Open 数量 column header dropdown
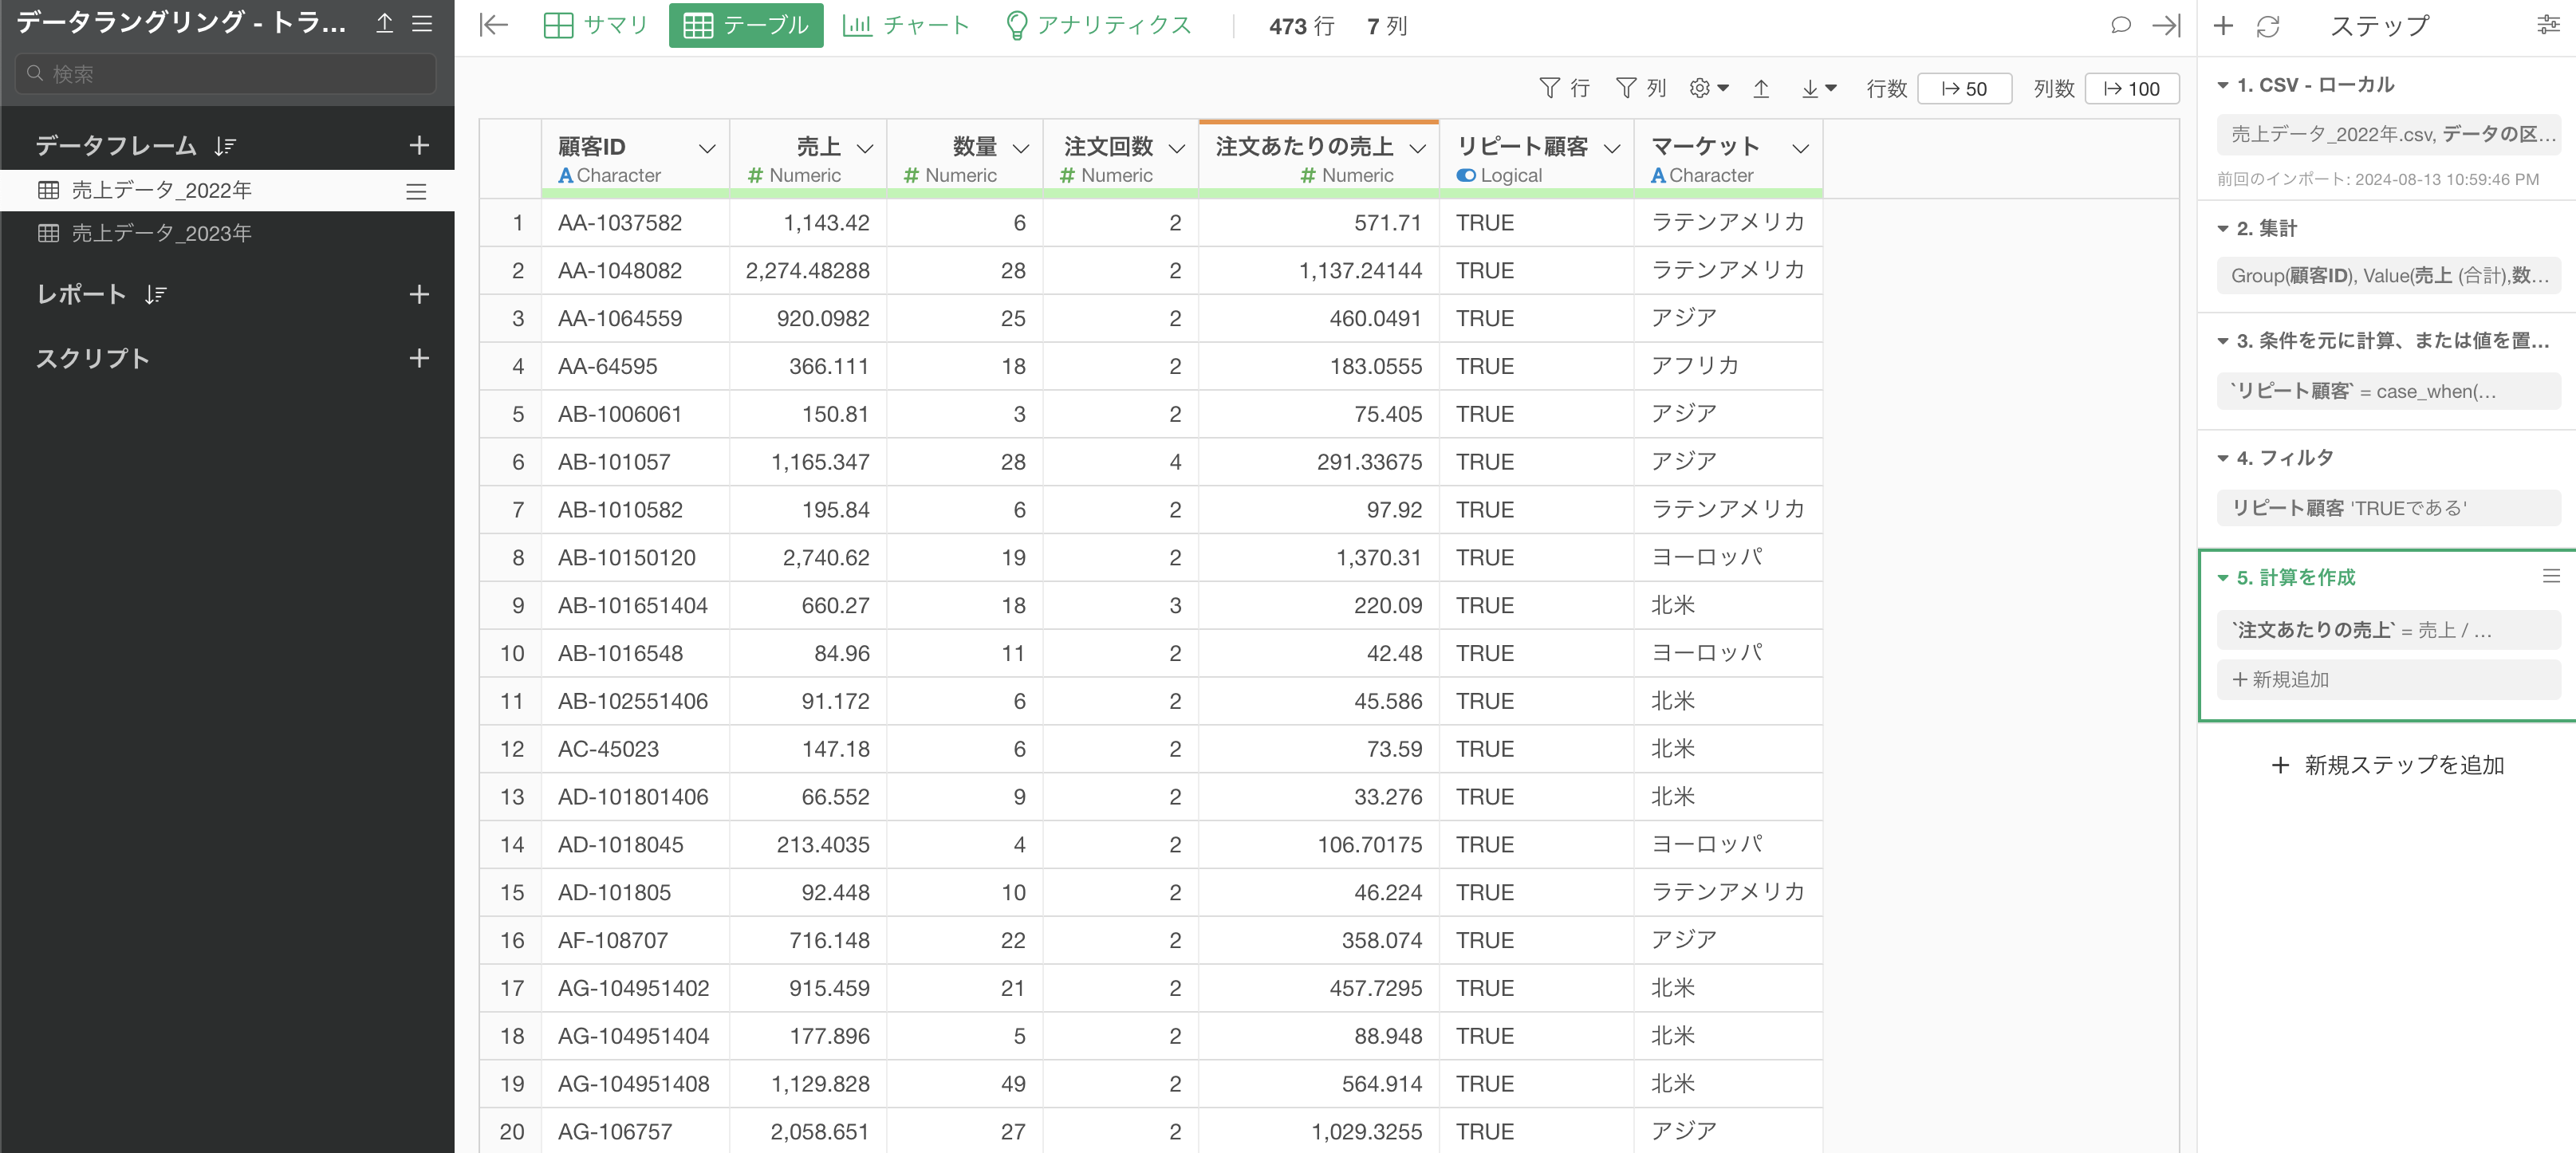Image resolution: width=2576 pixels, height=1153 pixels. (1021, 148)
